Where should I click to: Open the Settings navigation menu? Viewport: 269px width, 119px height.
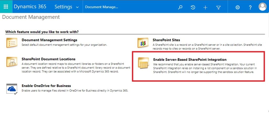pos(63,7)
